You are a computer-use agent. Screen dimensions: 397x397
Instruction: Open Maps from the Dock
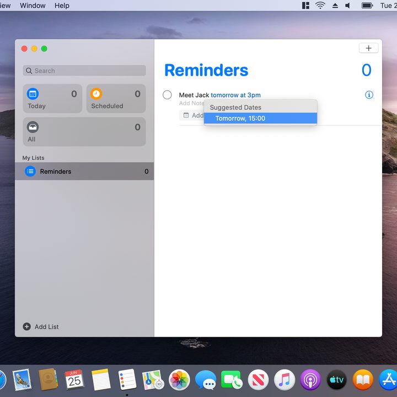click(x=153, y=379)
